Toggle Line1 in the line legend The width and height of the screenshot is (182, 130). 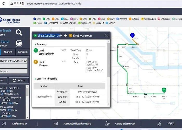[37, 19]
